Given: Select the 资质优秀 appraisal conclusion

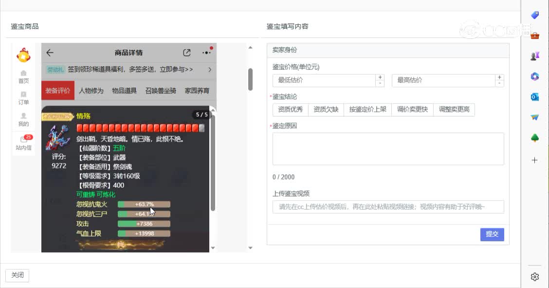Looking at the screenshot, I should coord(290,109).
